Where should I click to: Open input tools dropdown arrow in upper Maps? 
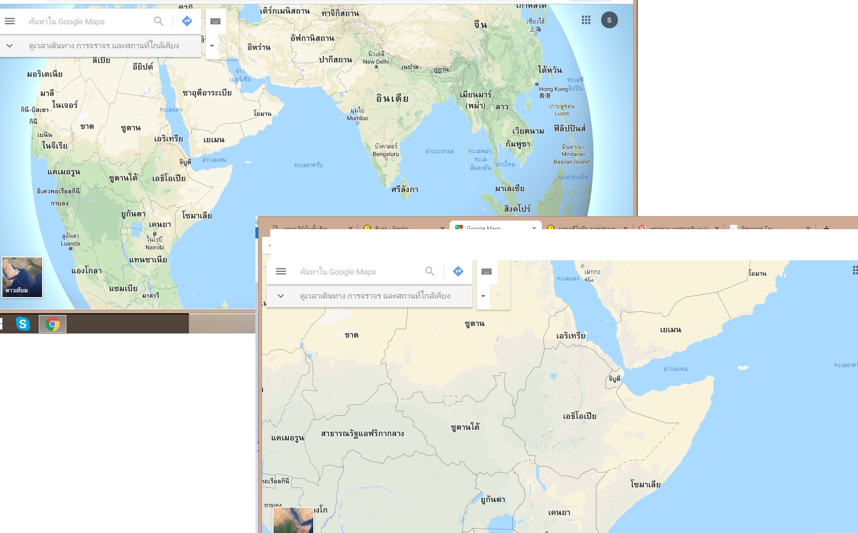(x=212, y=46)
